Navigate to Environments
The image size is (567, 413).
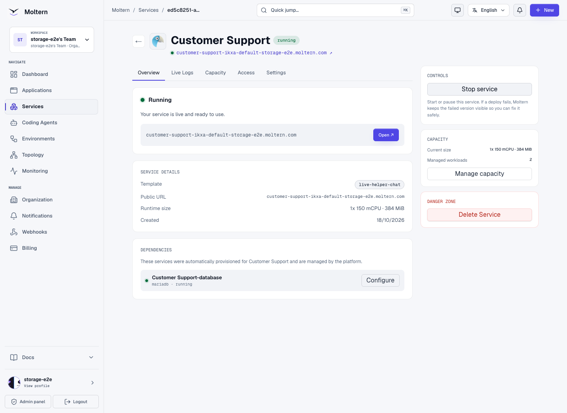click(51, 139)
